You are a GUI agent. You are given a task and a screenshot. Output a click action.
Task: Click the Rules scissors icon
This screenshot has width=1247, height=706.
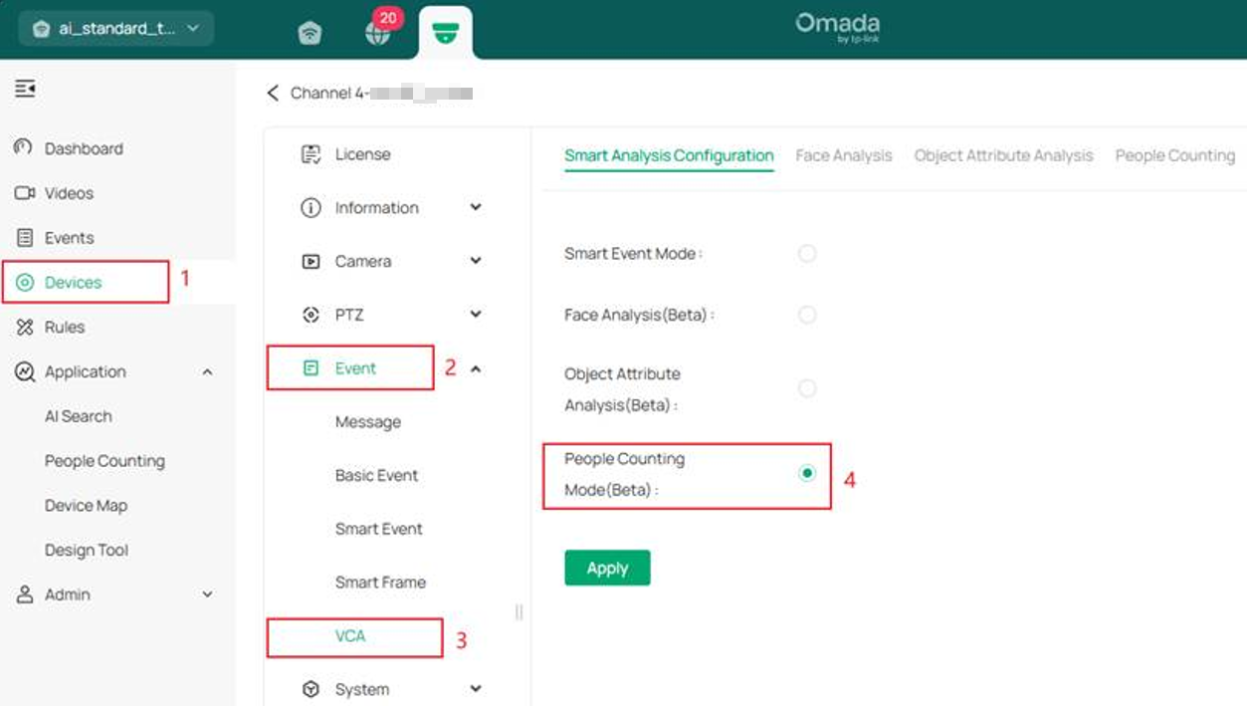[27, 327]
